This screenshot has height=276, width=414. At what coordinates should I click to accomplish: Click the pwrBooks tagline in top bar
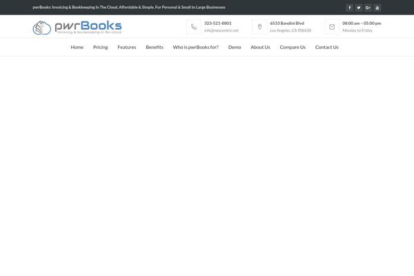[129, 8]
